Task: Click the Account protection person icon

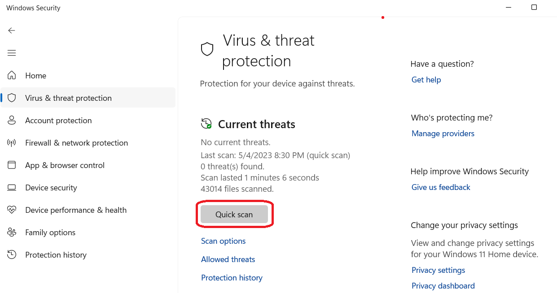Action: [x=12, y=120]
